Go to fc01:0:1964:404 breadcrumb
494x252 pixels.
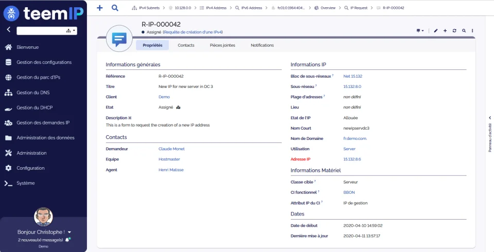click(x=288, y=8)
